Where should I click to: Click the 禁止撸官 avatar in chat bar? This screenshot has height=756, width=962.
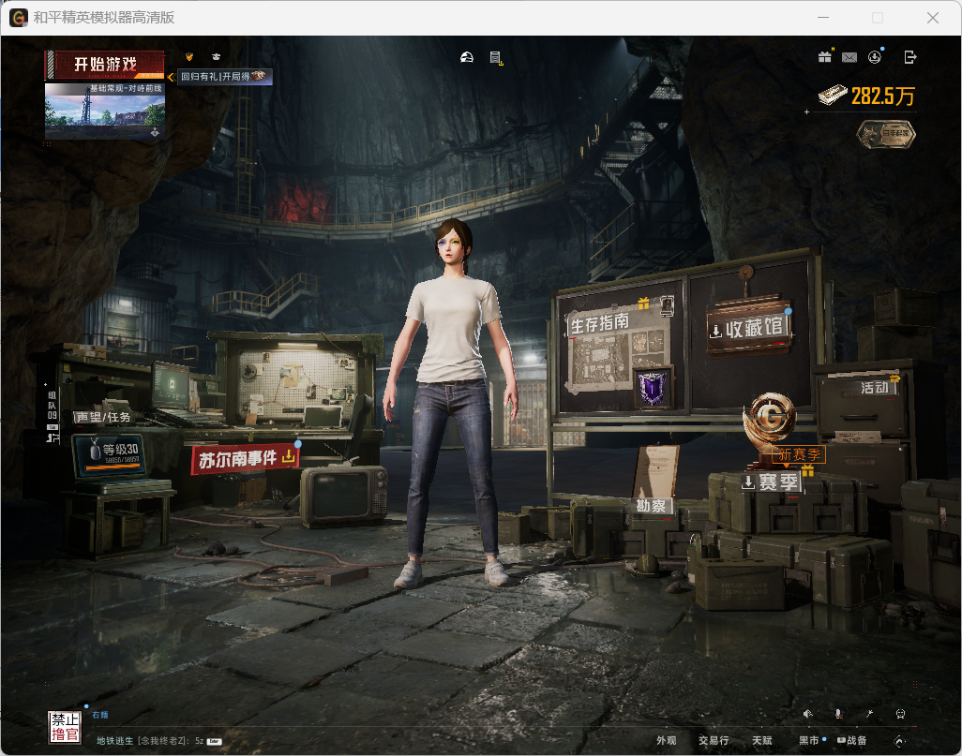pyautogui.click(x=65, y=727)
